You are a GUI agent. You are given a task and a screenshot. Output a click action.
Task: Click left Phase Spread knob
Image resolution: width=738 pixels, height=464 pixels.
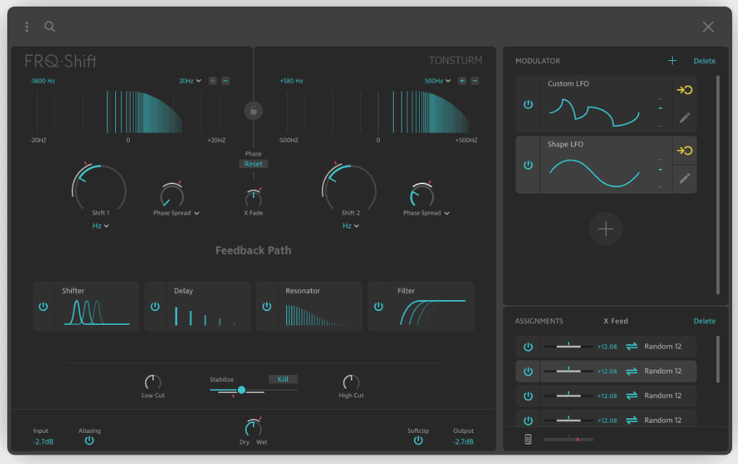click(x=172, y=195)
